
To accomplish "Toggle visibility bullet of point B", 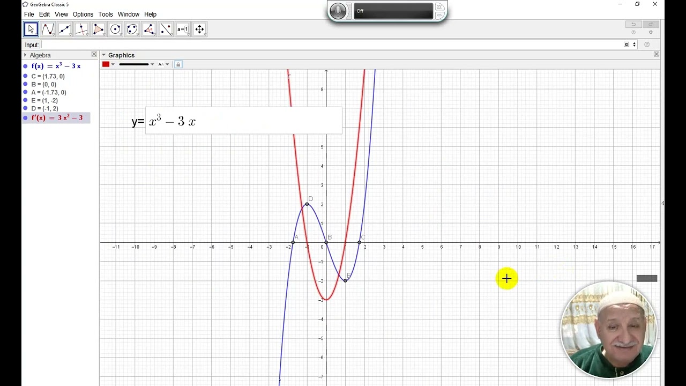I will point(25,84).
